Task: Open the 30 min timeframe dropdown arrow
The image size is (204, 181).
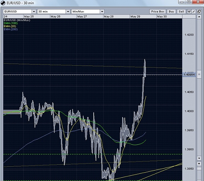Action: [x=68, y=11]
